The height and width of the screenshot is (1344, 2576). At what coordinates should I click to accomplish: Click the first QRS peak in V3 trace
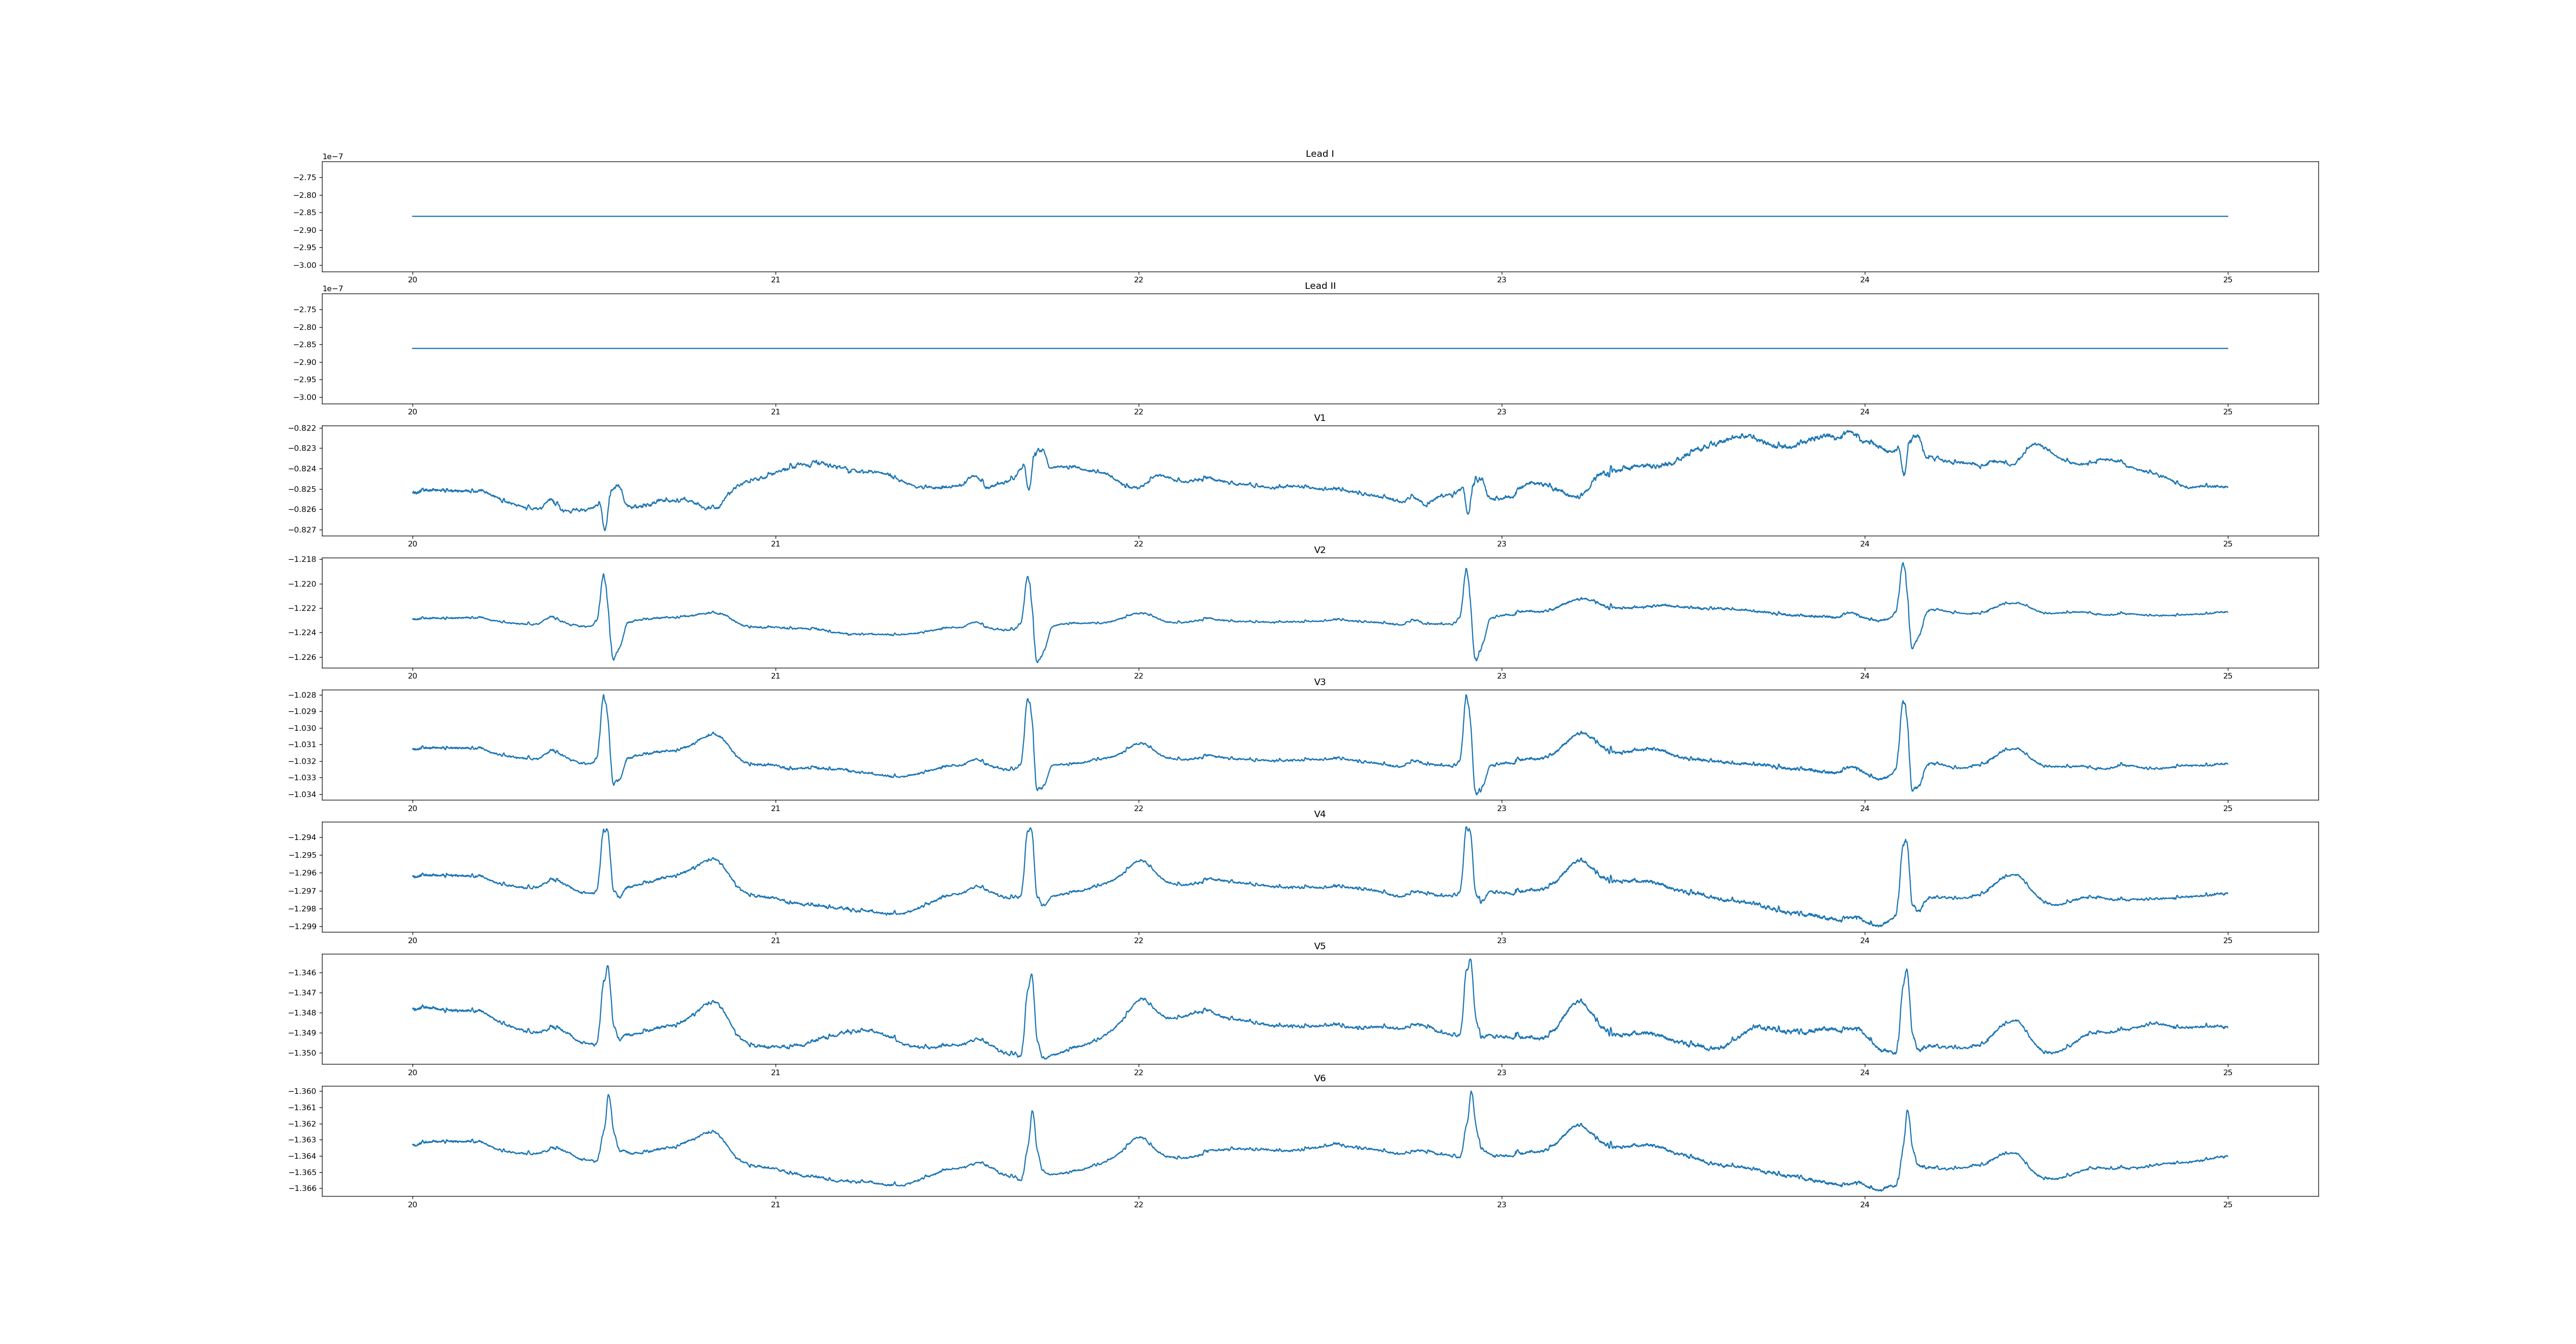click(603, 696)
